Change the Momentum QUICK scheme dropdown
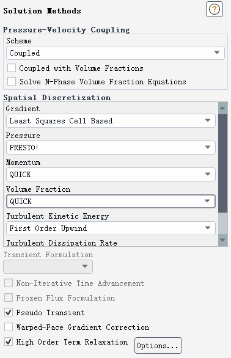Viewport: 231px width, 358px height. (111, 175)
